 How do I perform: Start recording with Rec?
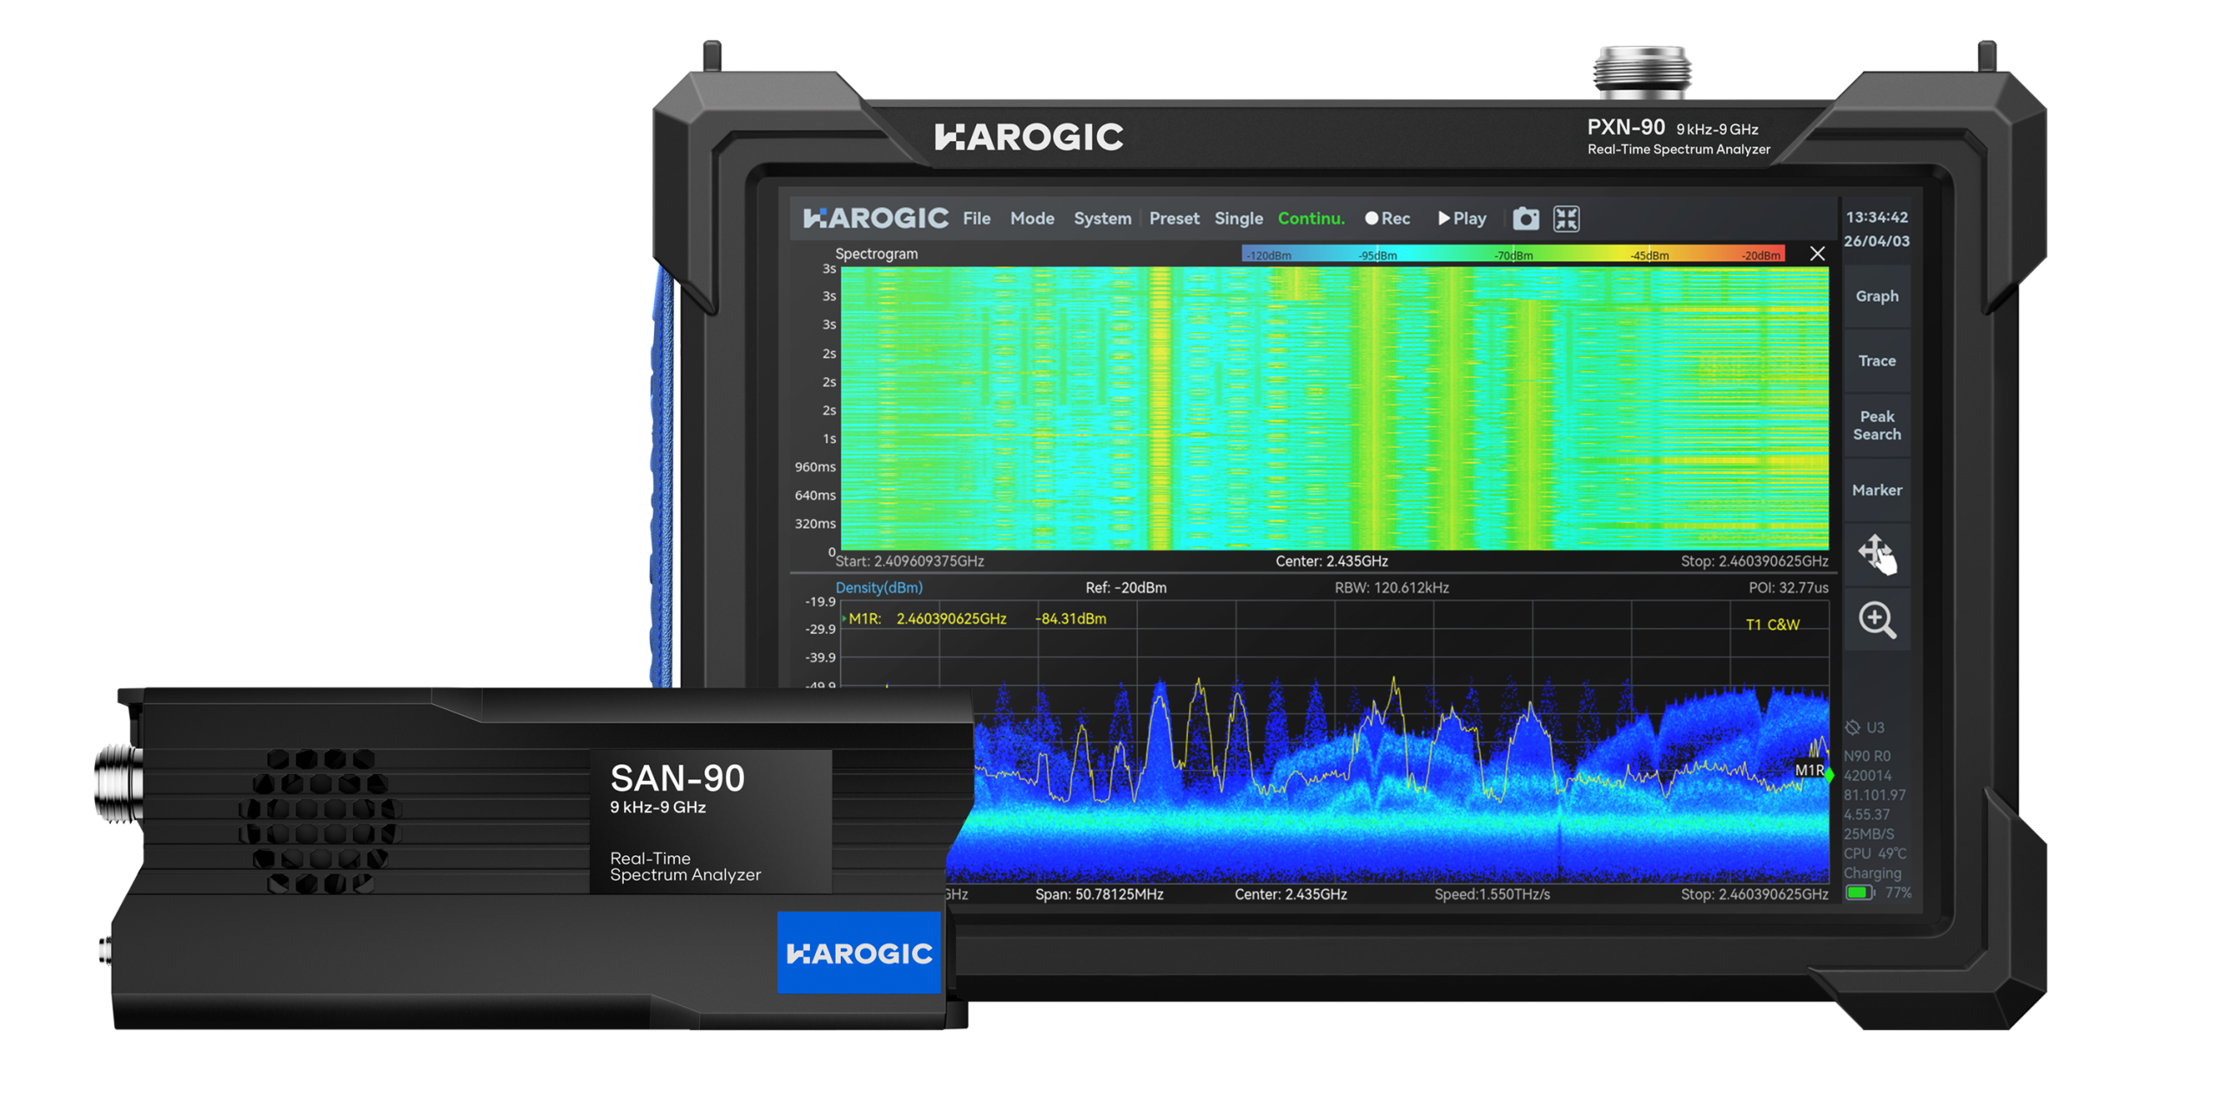click(x=1386, y=218)
